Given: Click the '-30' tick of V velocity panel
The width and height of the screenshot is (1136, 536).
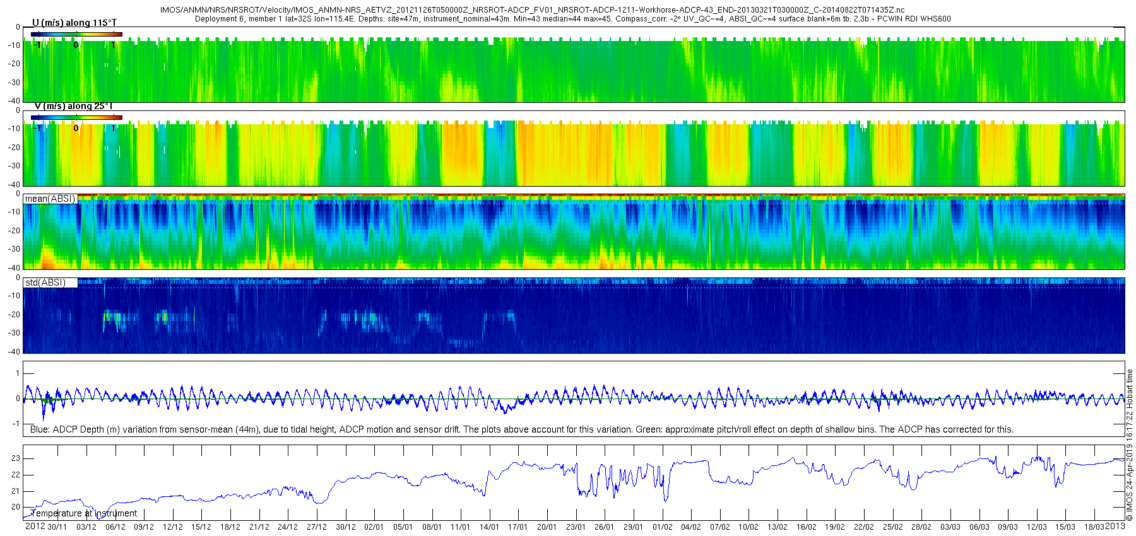Looking at the screenshot, I should coord(14,166).
